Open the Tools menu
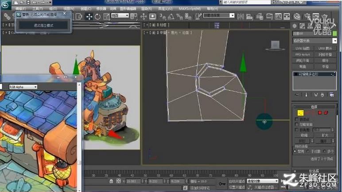This screenshot has height=192, width=342. click(x=38, y=9)
